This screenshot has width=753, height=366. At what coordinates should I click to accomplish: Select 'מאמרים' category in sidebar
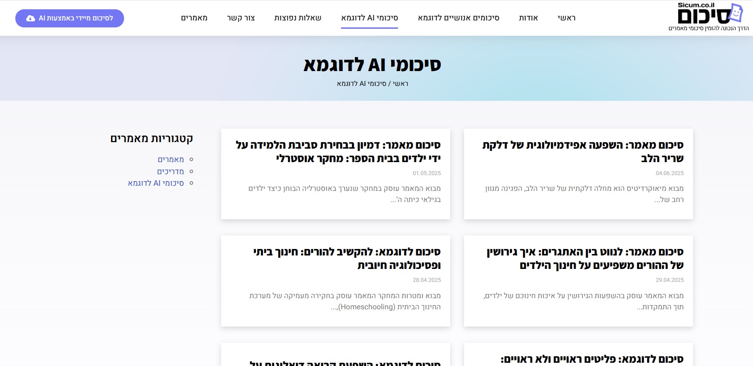[x=170, y=159]
